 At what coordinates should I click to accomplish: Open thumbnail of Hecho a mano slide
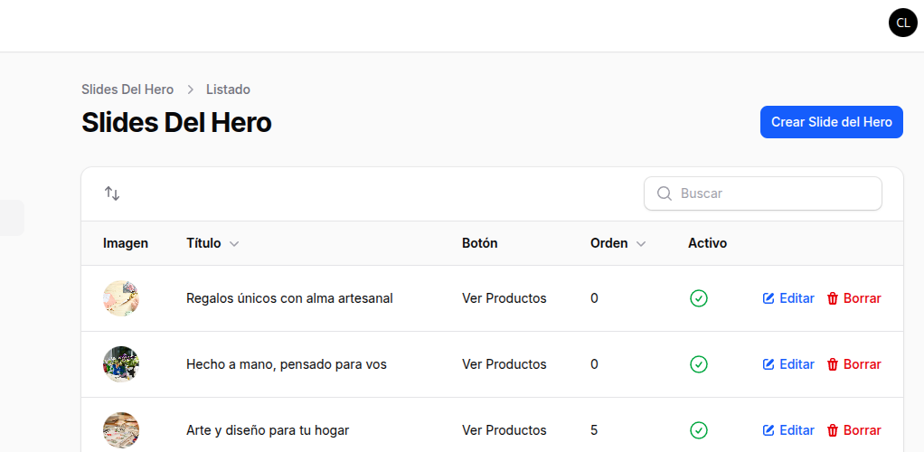point(121,364)
